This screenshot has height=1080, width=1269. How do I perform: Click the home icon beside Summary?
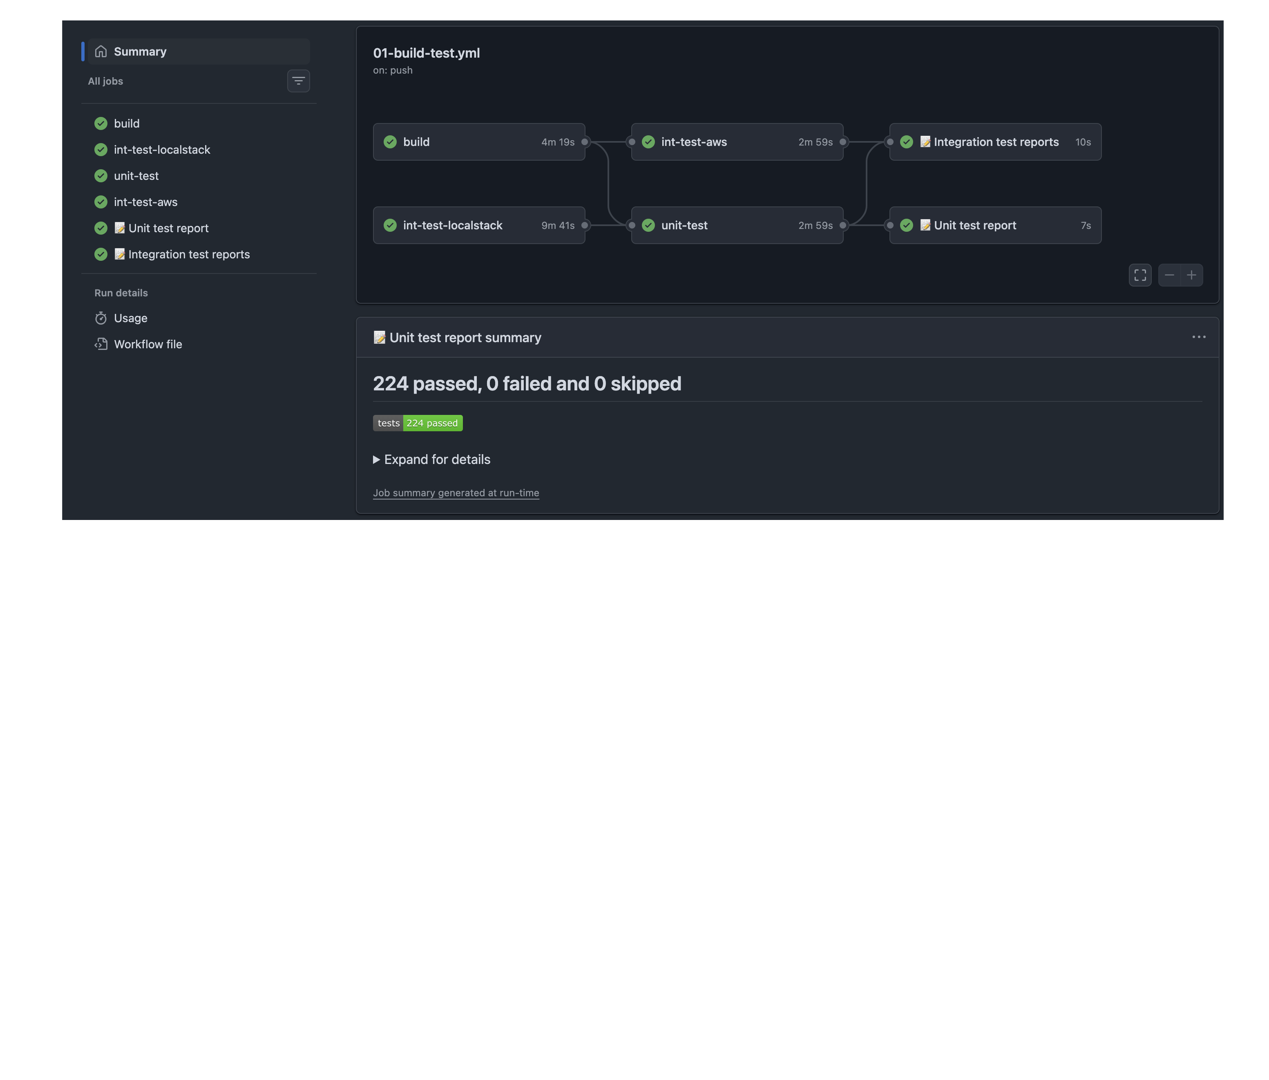(101, 52)
